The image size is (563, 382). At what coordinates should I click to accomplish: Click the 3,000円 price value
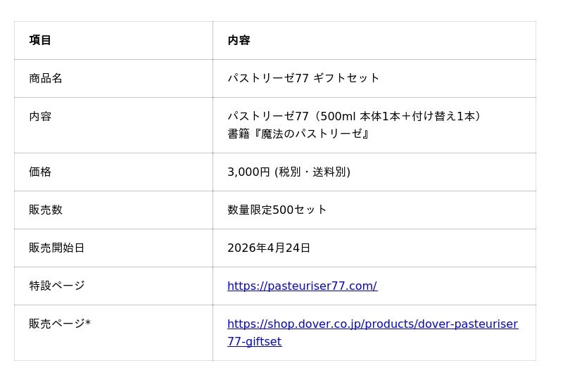(248, 172)
